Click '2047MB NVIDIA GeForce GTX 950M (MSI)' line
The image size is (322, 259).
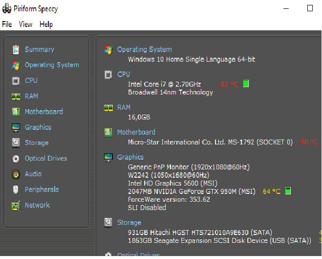(192, 191)
